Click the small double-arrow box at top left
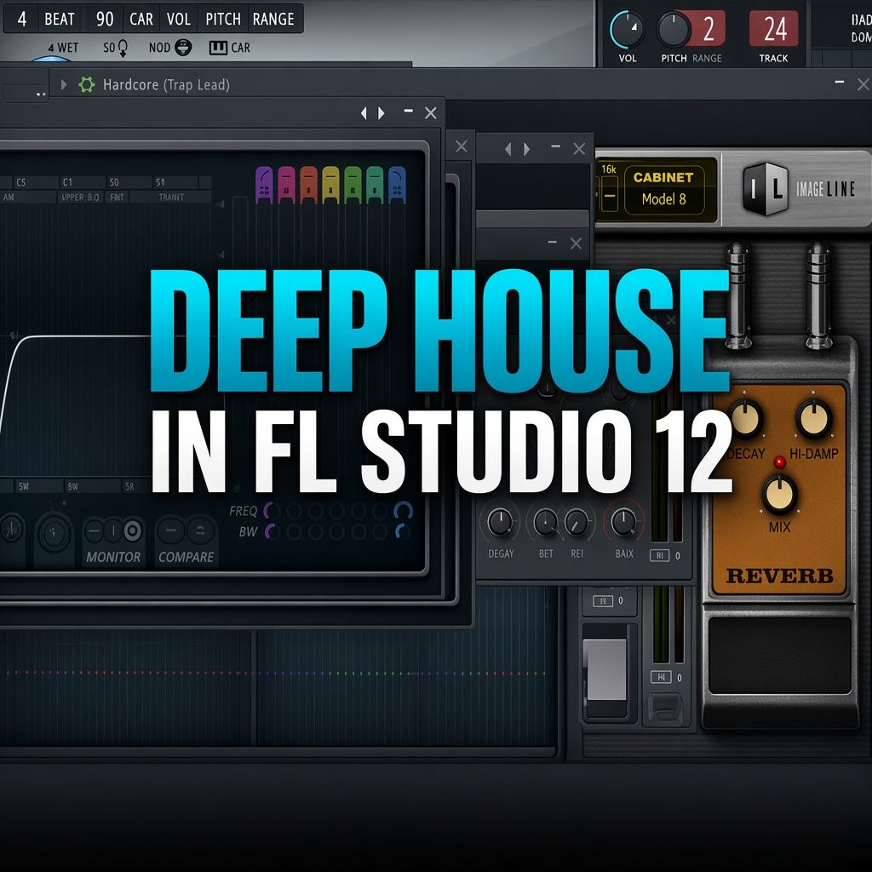The width and height of the screenshot is (872, 872). tap(26, 94)
